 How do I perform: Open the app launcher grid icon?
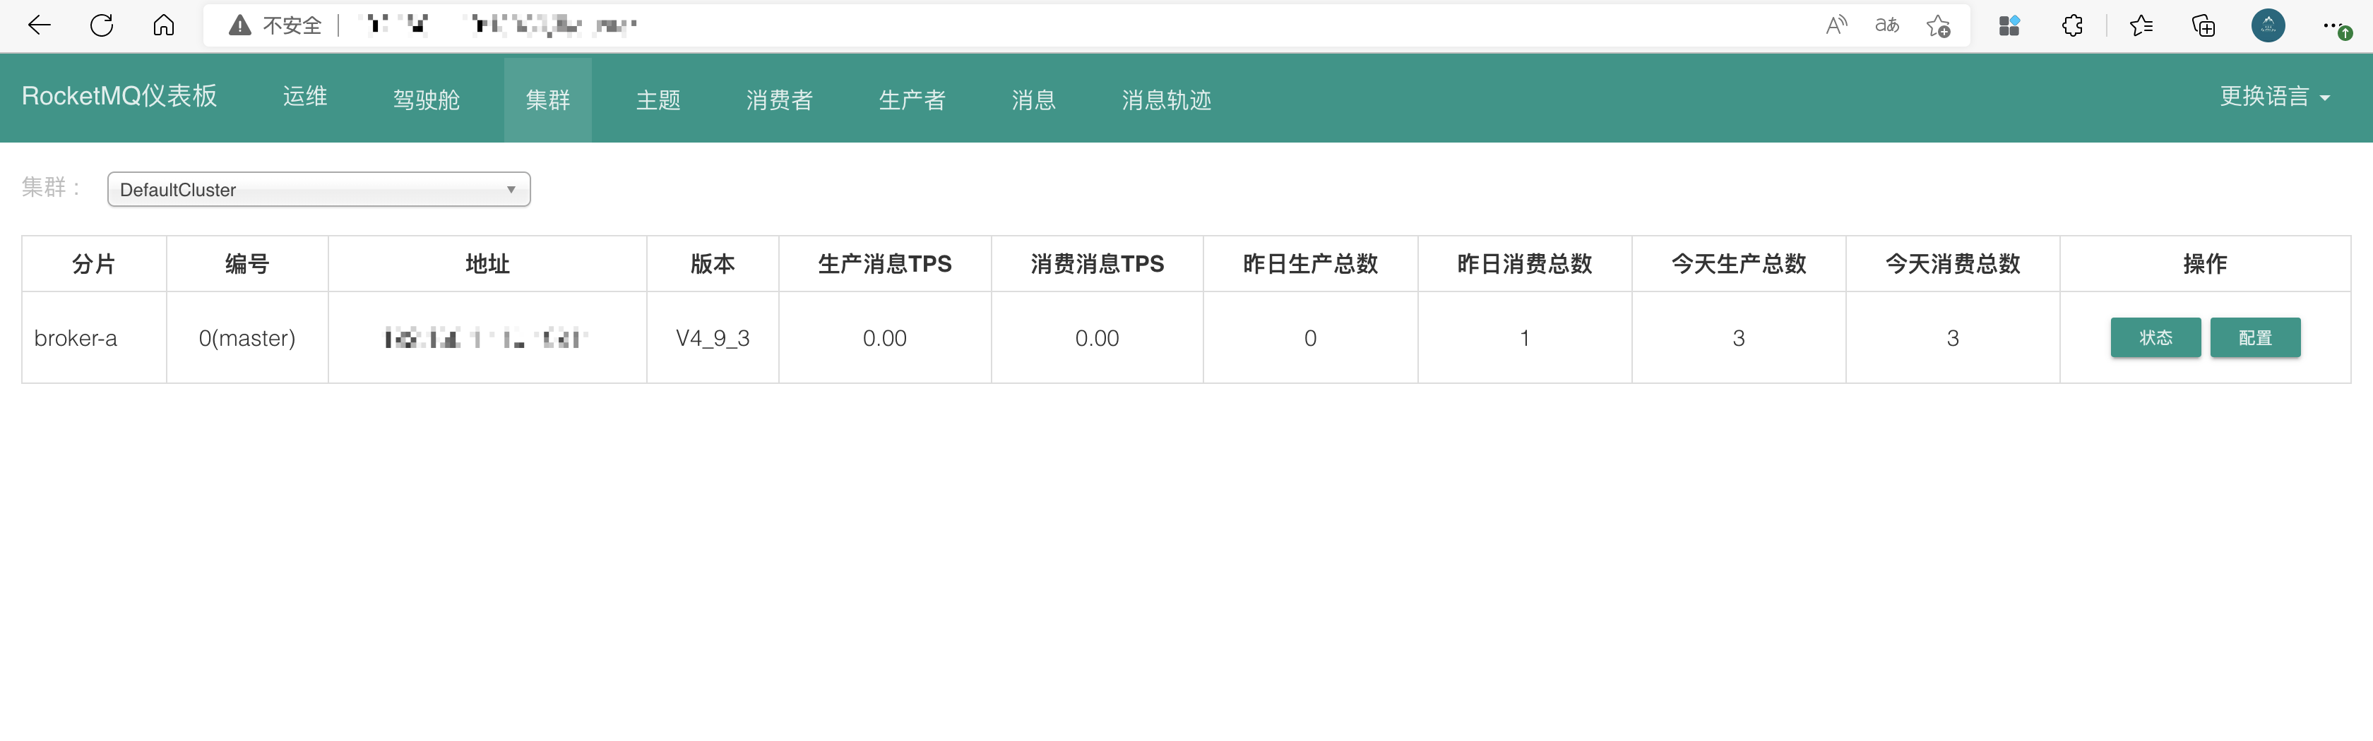(x=2008, y=25)
